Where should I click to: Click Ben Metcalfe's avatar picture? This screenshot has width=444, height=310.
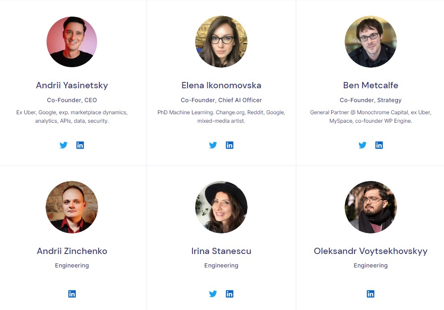click(371, 42)
